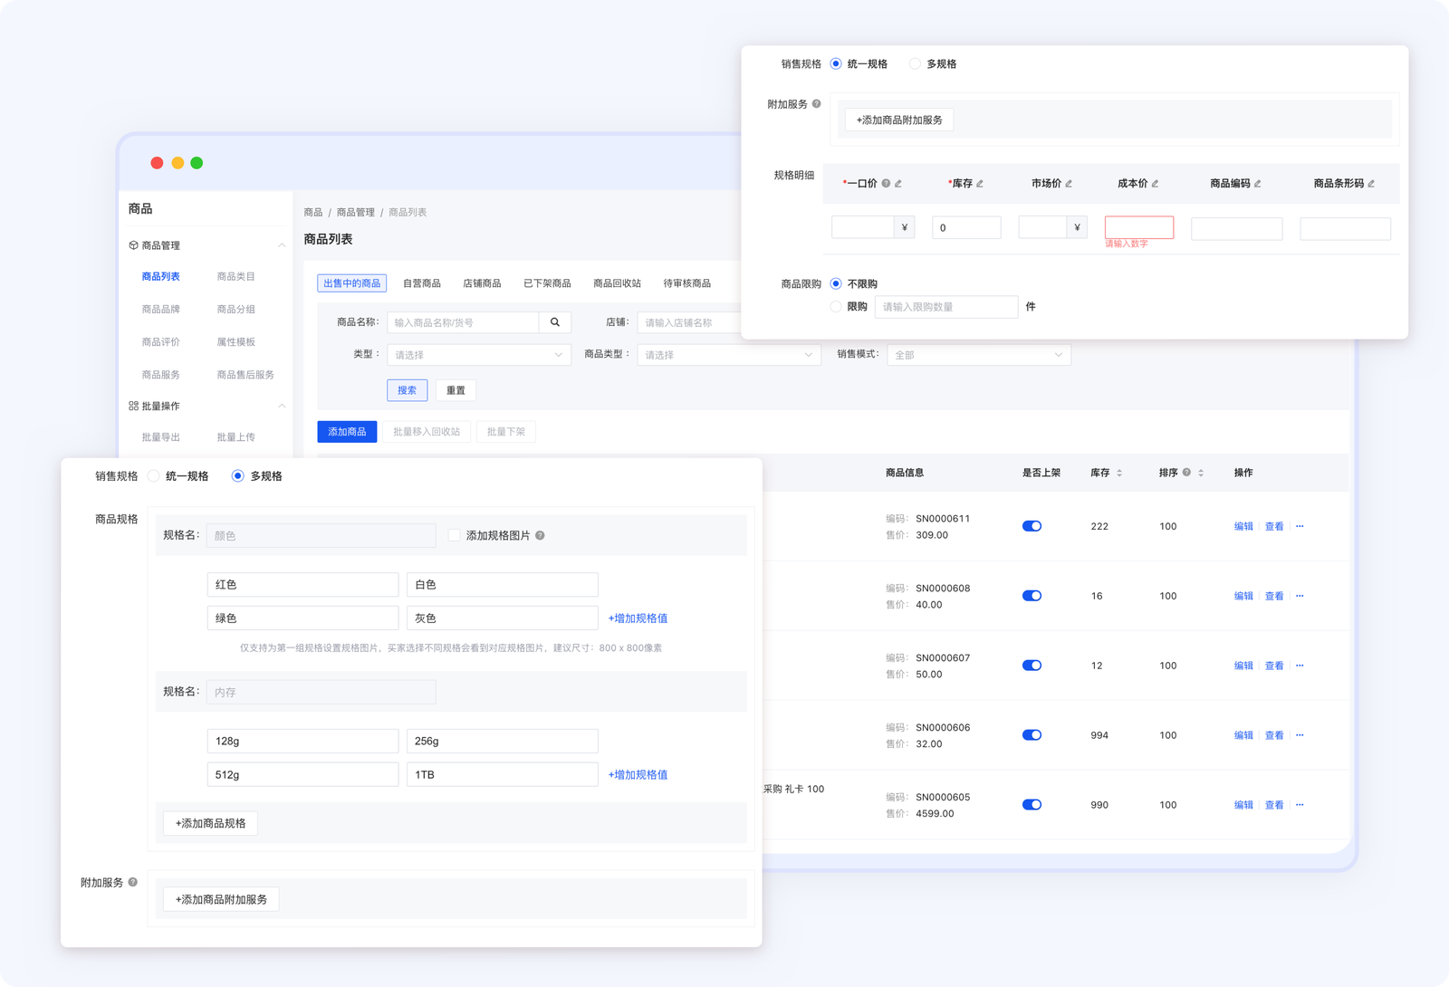Click the edit pencil next to 商品条形码
The height and width of the screenshot is (987, 1449).
[1371, 184]
